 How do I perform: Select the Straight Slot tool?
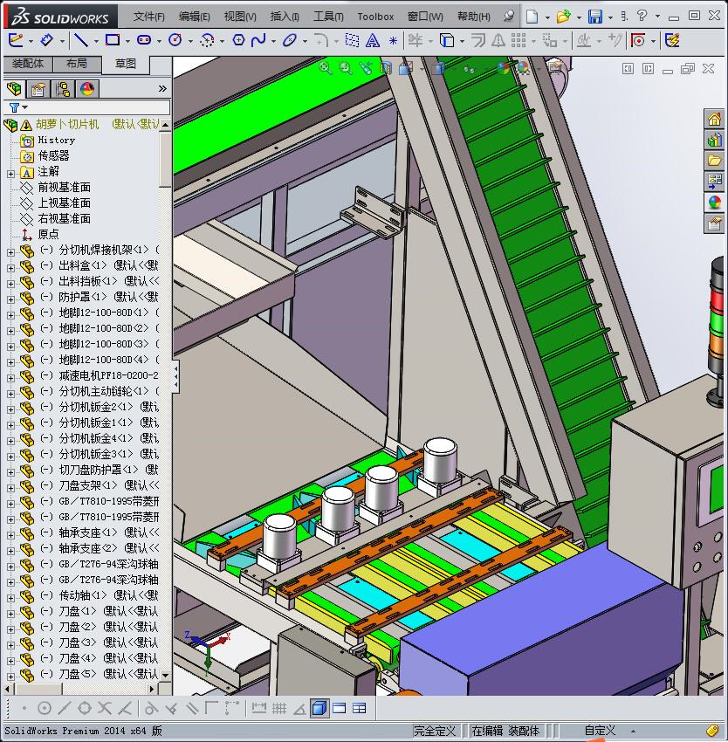tap(144, 40)
